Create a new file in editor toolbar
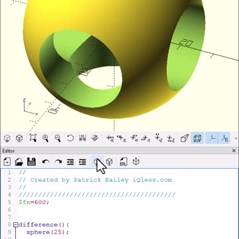This screenshot has height=239, width=239. (x=7, y=162)
